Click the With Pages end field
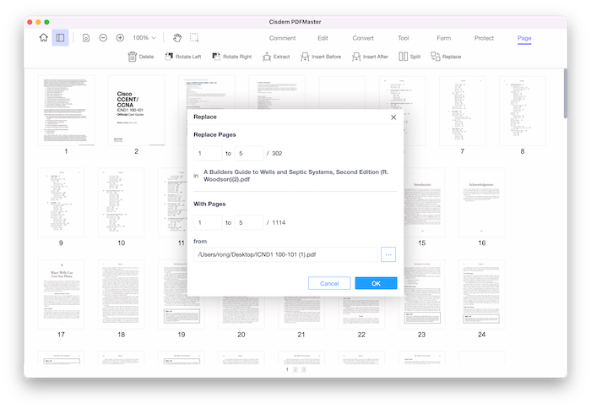The width and height of the screenshot is (591, 409). pyautogui.click(x=249, y=222)
